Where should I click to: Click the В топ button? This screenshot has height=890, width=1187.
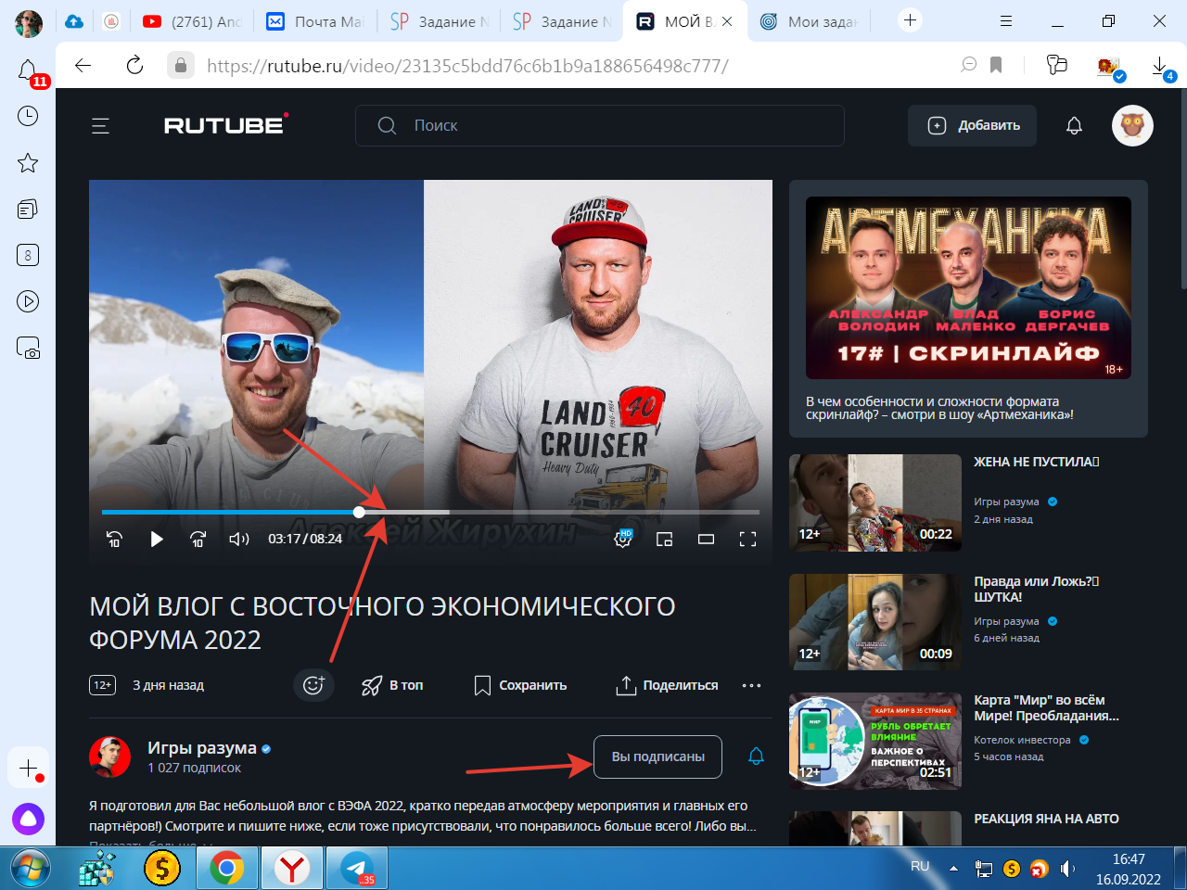pos(392,685)
